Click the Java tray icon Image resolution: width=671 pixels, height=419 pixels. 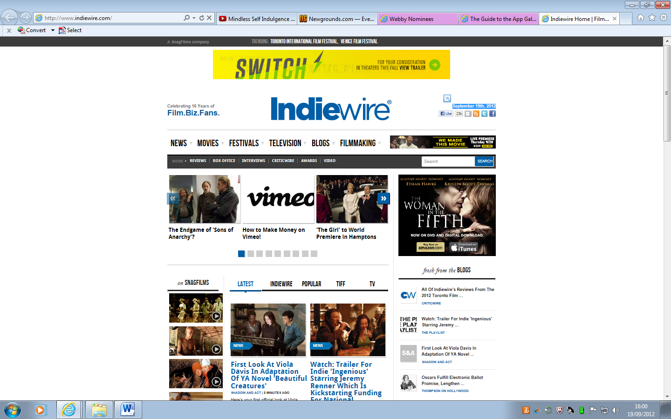(x=526, y=410)
